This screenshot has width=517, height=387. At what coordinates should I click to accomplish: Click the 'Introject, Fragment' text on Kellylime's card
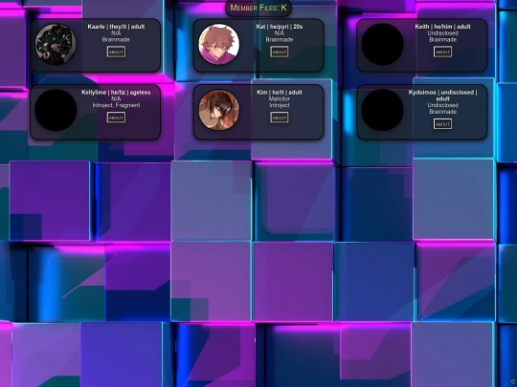point(116,105)
